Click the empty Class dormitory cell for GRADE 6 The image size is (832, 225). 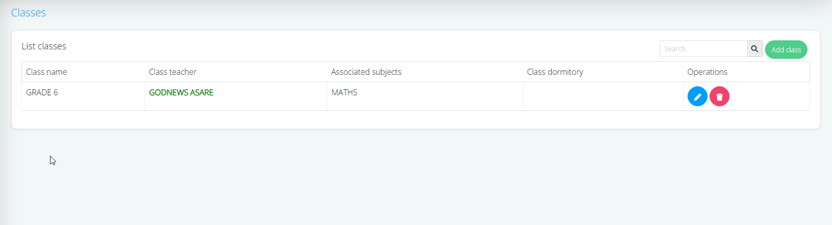coord(602,96)
